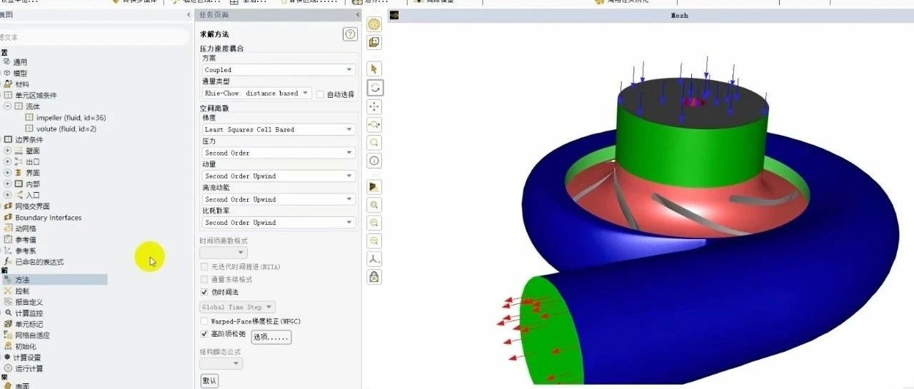The image size is (914, 389).
Task: Activate the pan (four-arrow) tool
Action: click(x=374, y=106)
